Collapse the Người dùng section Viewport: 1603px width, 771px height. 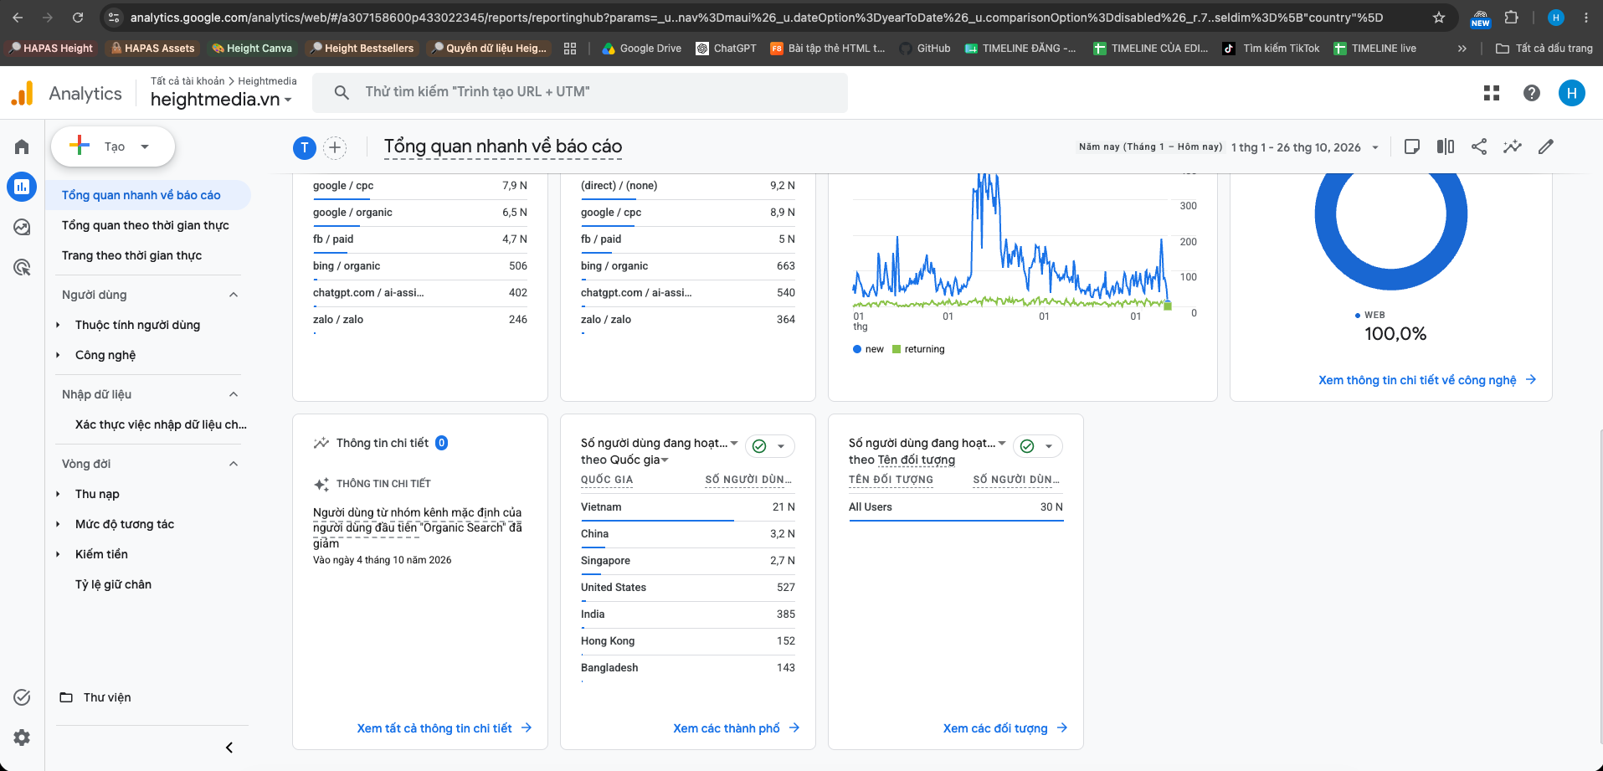[234, 295]
